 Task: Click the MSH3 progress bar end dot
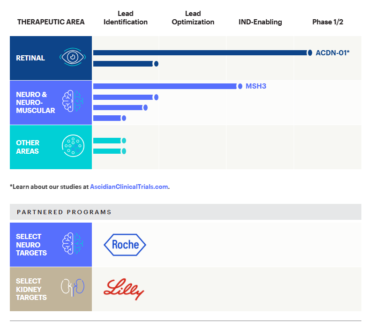240,86
